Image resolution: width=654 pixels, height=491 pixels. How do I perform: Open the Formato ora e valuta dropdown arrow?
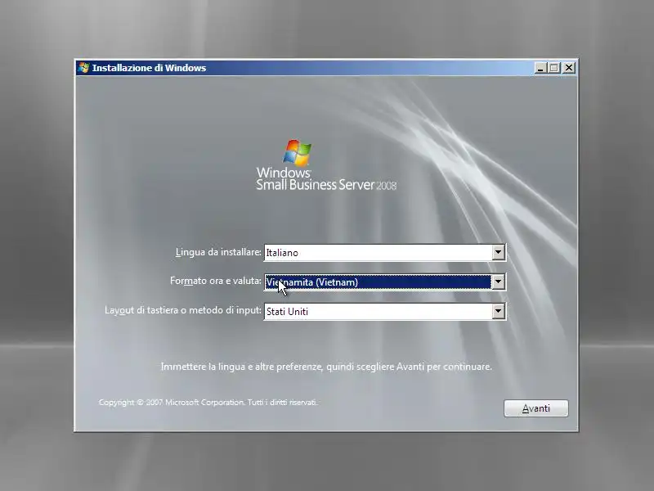pos(498,282)
